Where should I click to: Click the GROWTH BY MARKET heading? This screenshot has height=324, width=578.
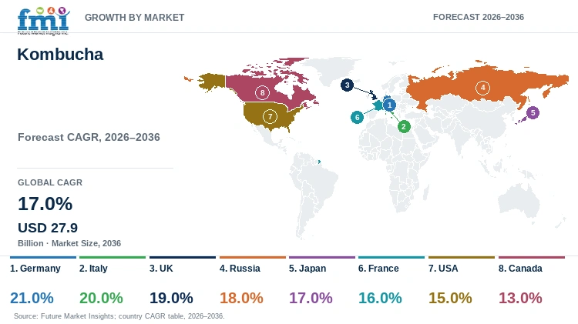tap(135, 18)
